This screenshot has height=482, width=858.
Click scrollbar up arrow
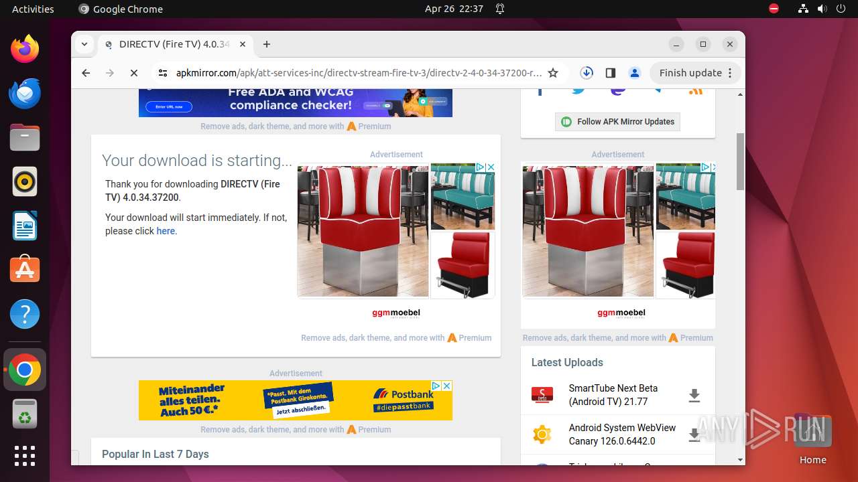pos(740,94)
